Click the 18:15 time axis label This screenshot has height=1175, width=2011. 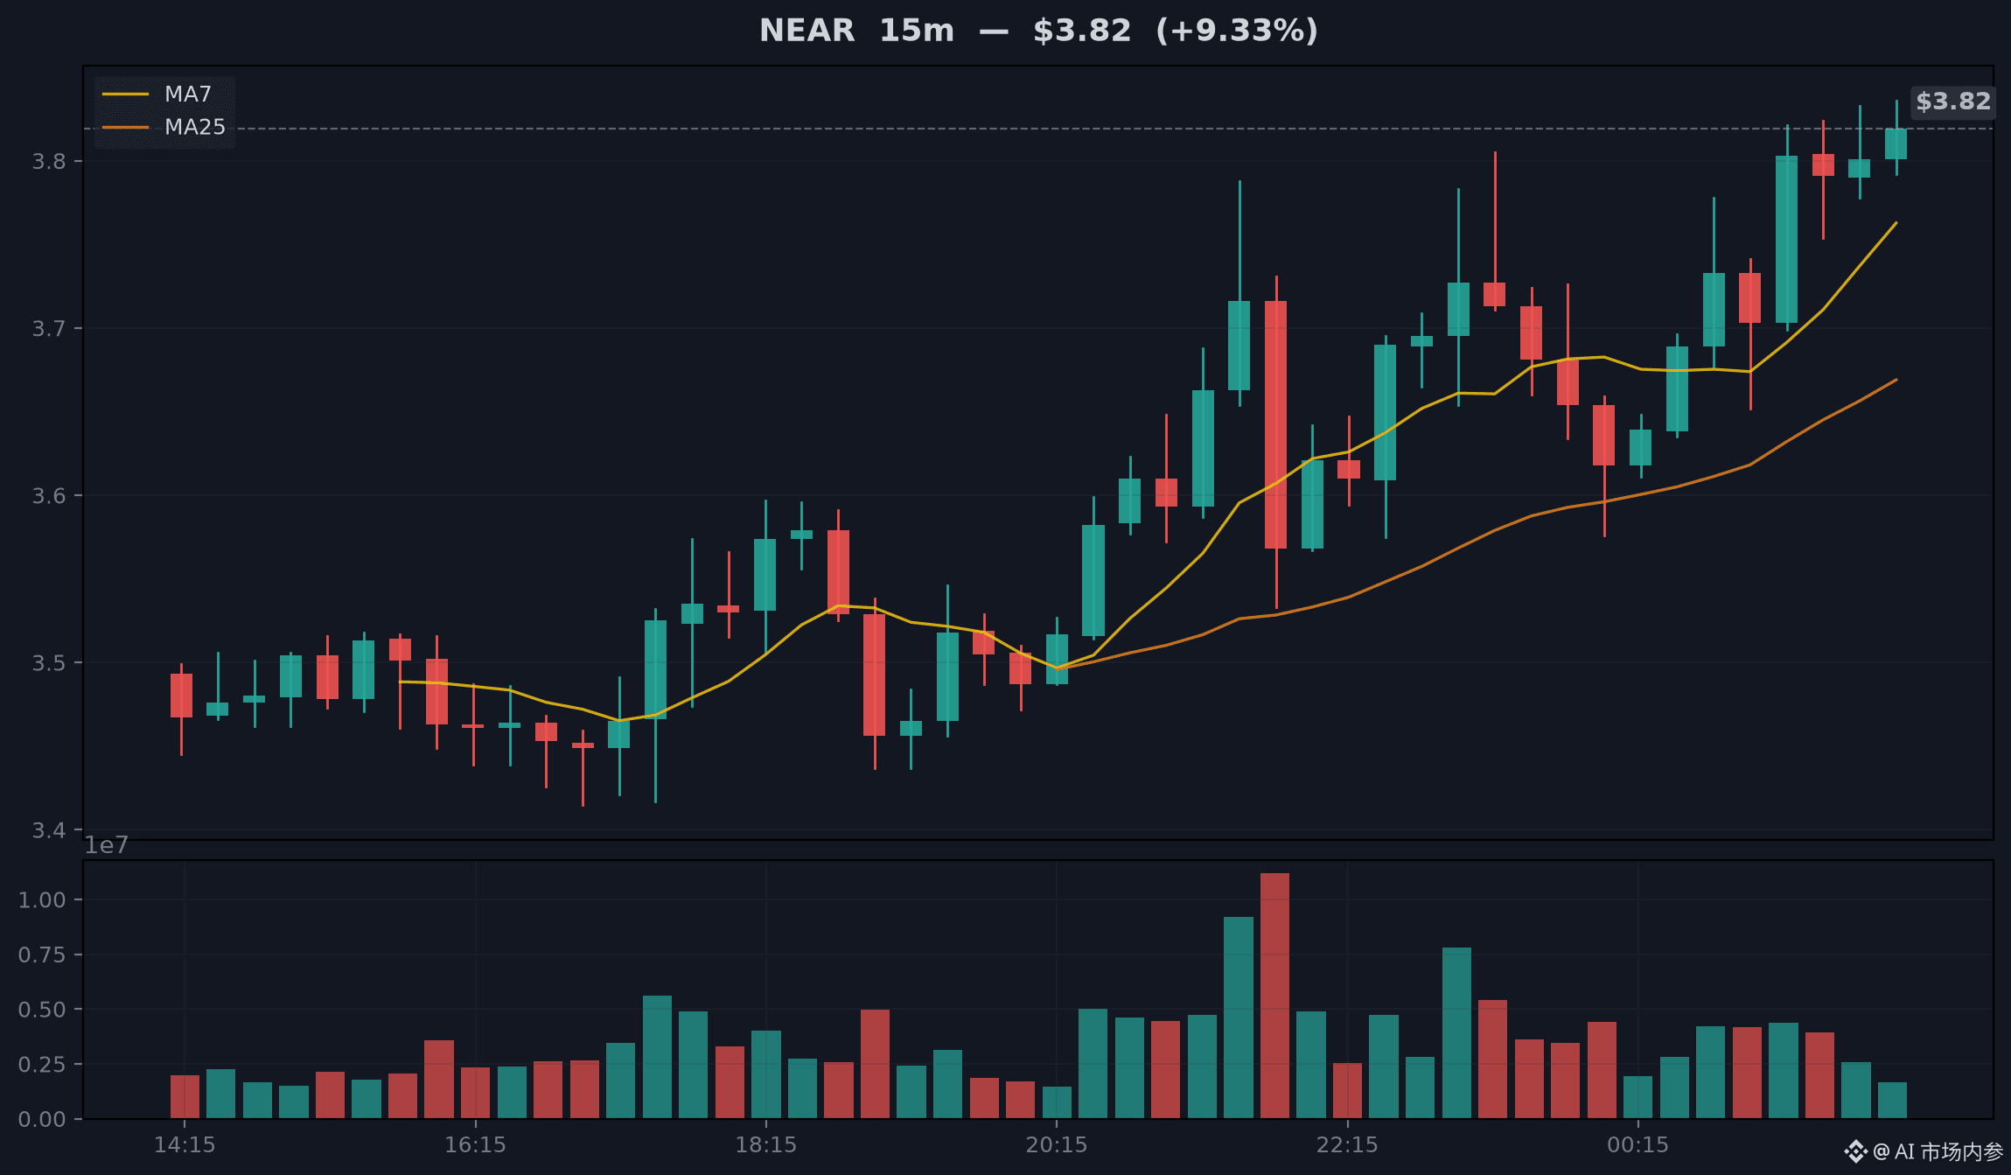(766, 1144)
